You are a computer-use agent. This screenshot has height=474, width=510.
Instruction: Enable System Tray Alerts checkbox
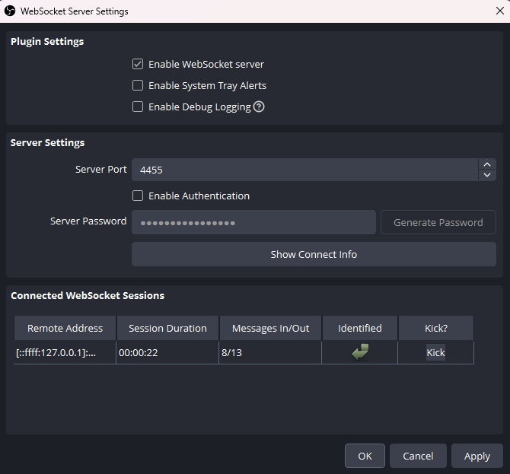tap(138, 85)
